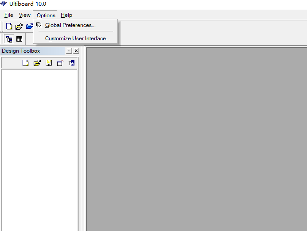307x231 pixels.
Task: Click the Save floppy icon in Design Toolbox
Action: 49,63
